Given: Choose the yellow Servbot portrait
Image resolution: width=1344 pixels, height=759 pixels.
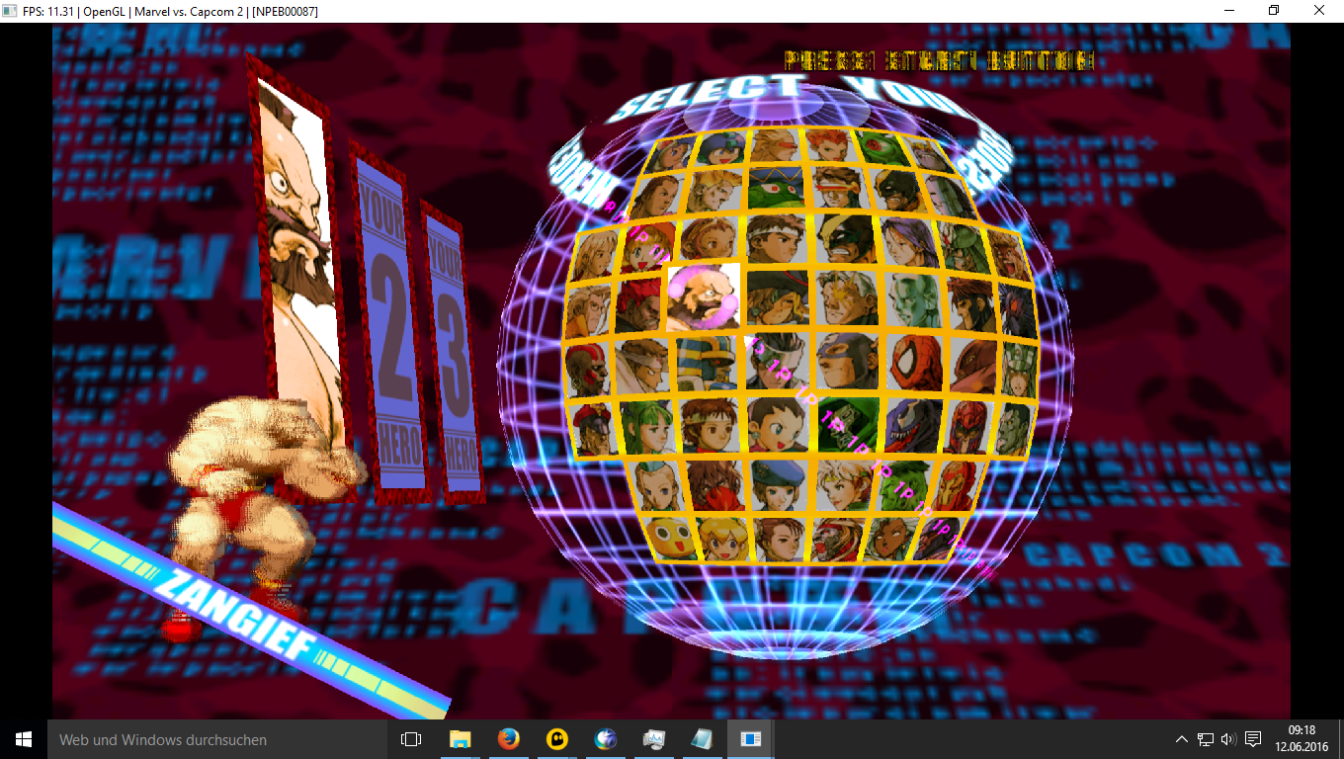Looking at the screenshot, I should (668, 537).
